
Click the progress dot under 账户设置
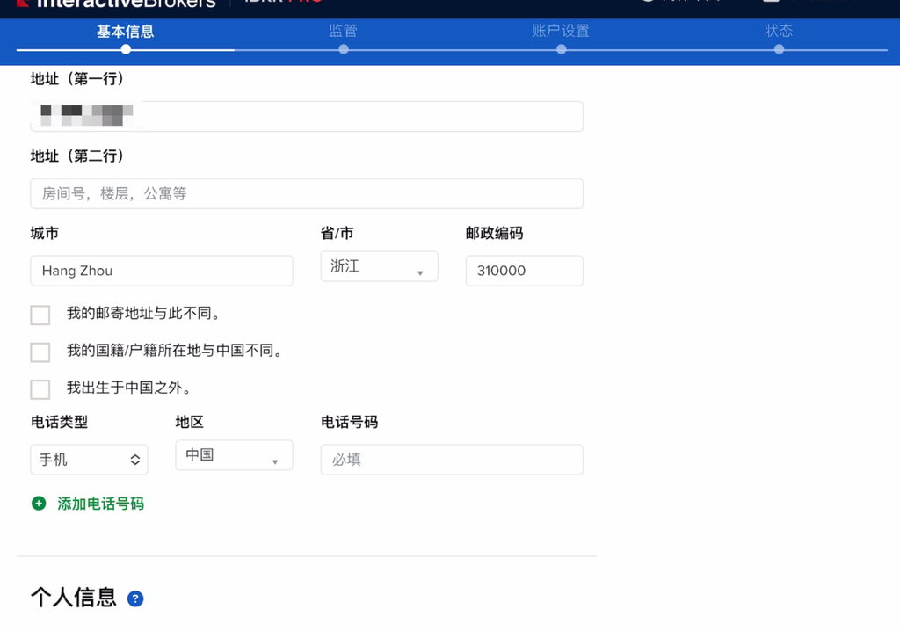(x=561, y=49)
